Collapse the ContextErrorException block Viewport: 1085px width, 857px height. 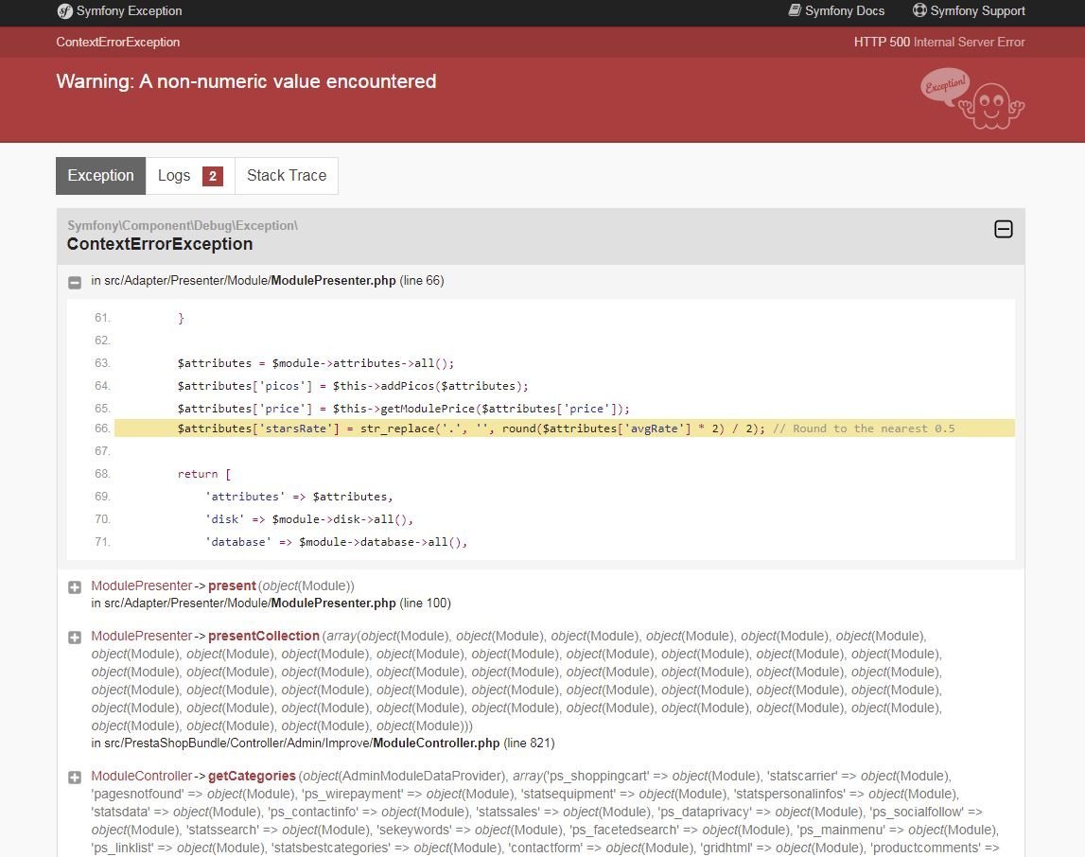[1004, 229]
